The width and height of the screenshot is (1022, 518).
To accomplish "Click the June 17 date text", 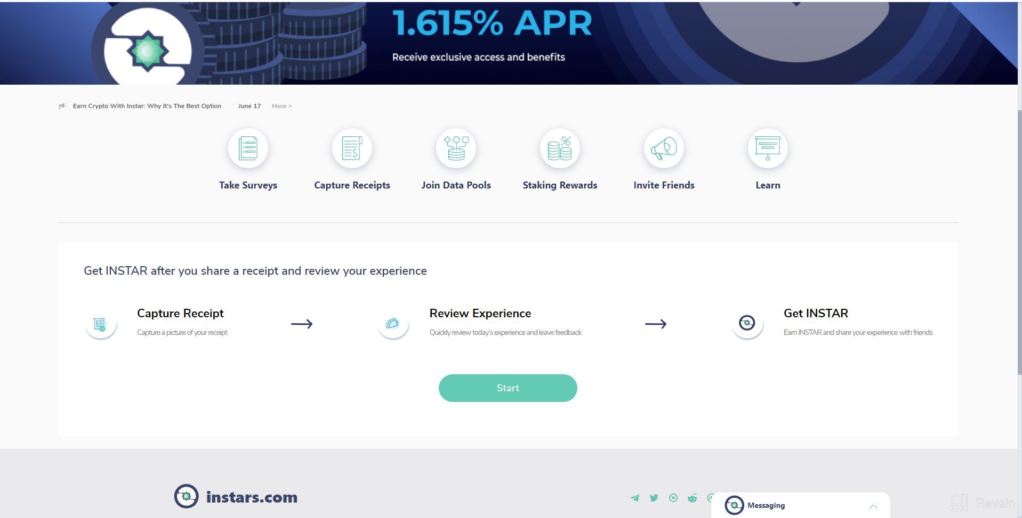I will [x=250, y=106].
